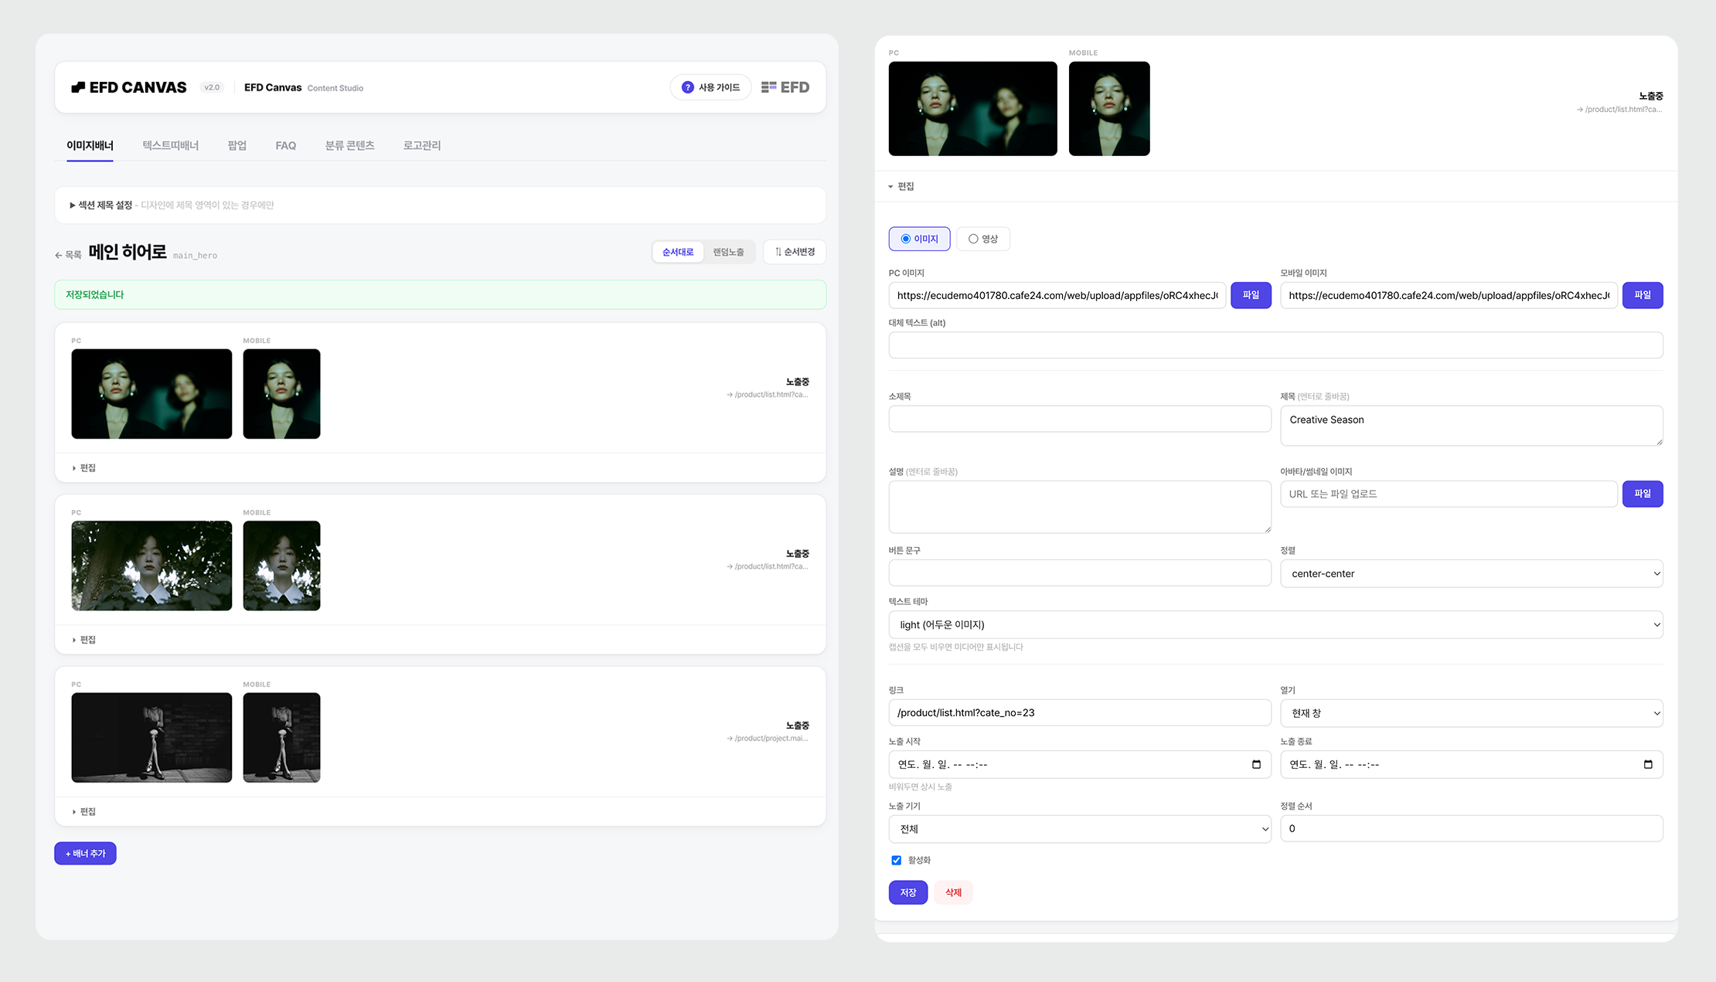
Task: Click the third banner PC thumbnail
Action: coord(152,737)
